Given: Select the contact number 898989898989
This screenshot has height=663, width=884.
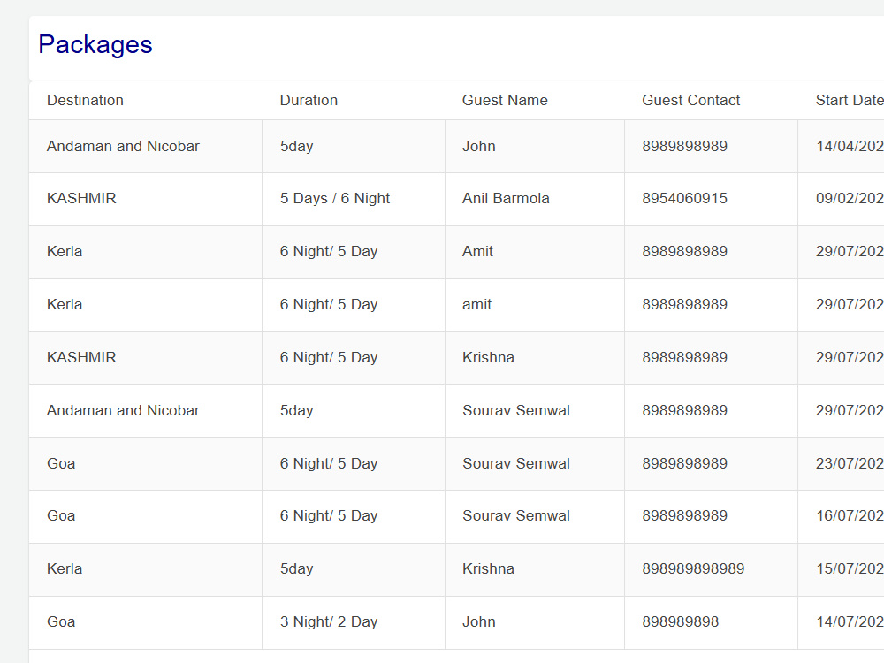Looking at the screenshot, I should pos(693,568).
